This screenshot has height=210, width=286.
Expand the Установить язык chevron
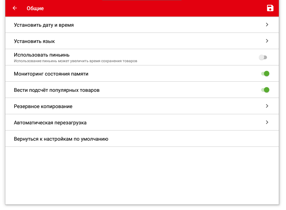pyautogui.click(x=267, y=41)
